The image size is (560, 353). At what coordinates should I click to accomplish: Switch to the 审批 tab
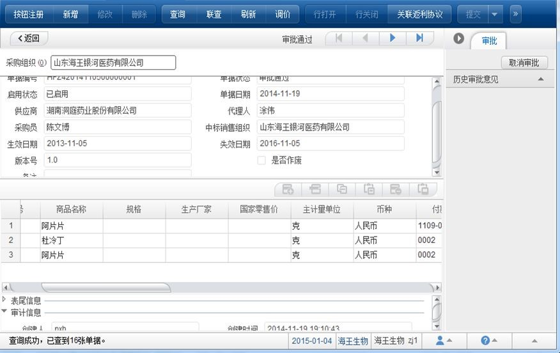click(489, 41)
